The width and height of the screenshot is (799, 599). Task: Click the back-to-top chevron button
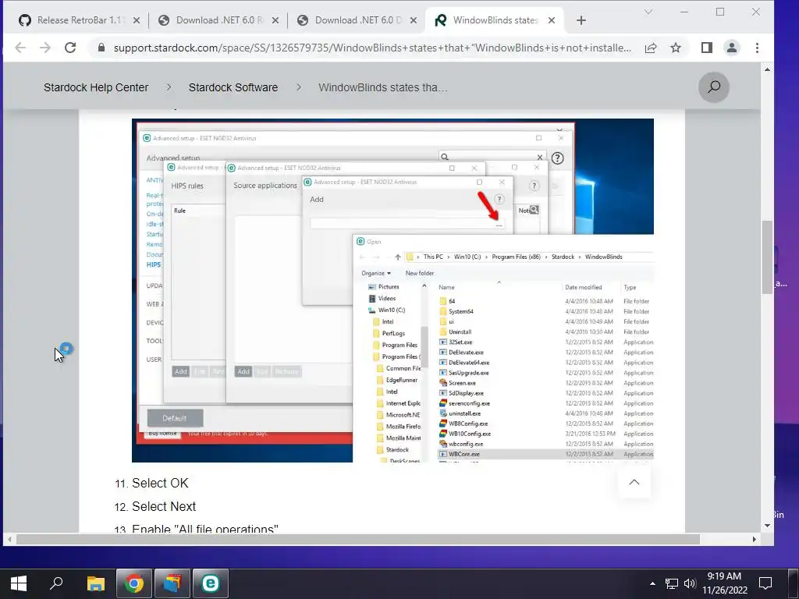pos(634,482)
